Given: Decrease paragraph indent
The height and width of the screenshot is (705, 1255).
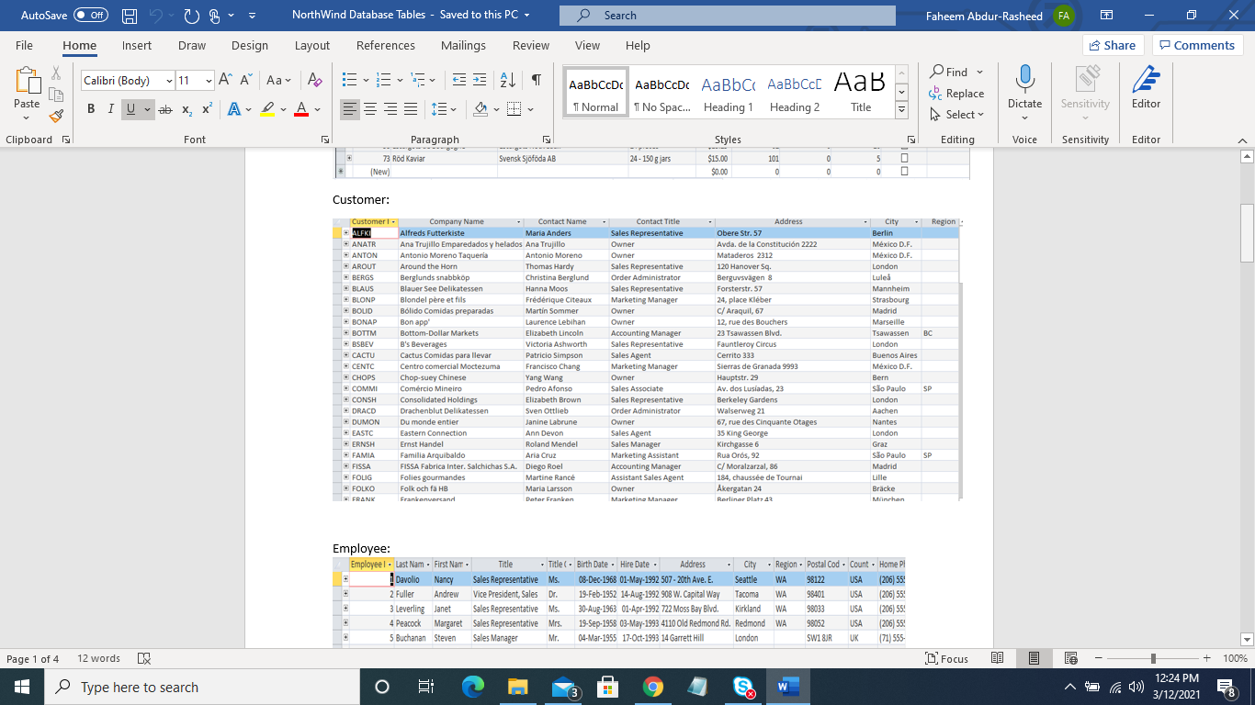Looking at the screenshot, I should click(458, 81).
